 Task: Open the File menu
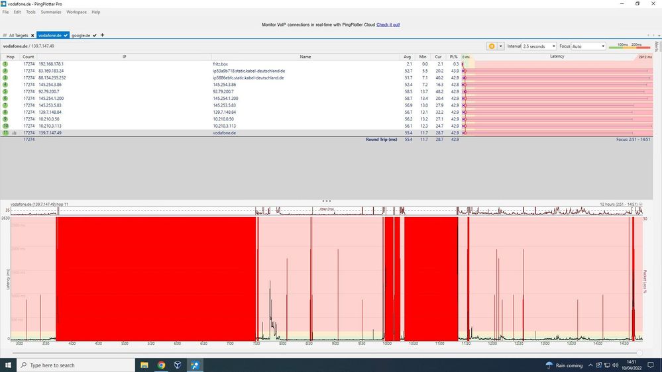(x=5, y=12)
